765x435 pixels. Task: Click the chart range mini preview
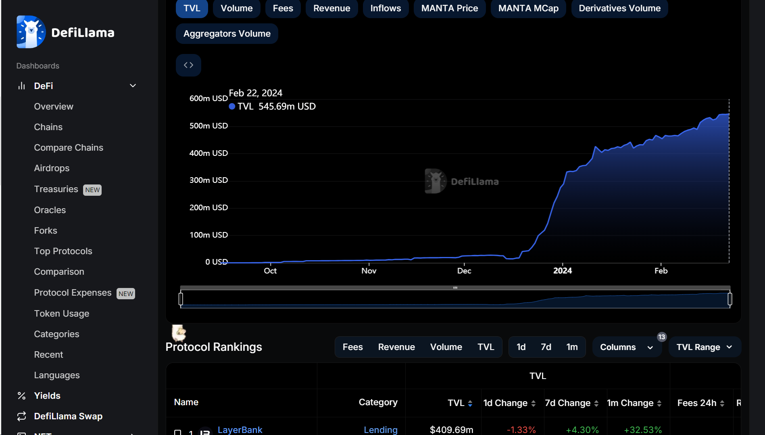click(x=455, y=299)
